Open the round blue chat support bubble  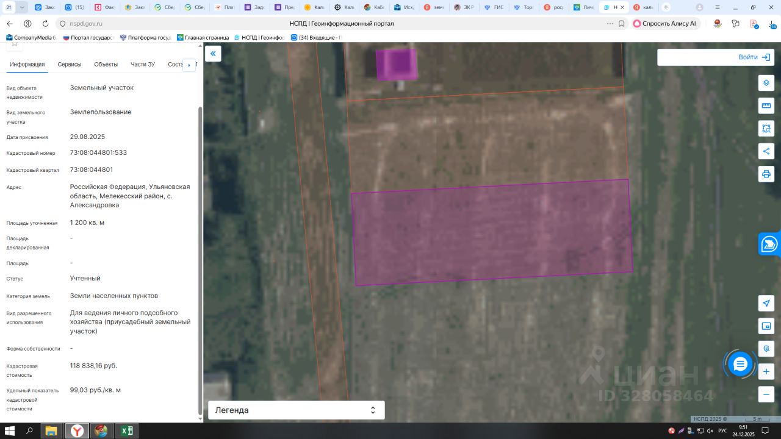click(741, 365)
